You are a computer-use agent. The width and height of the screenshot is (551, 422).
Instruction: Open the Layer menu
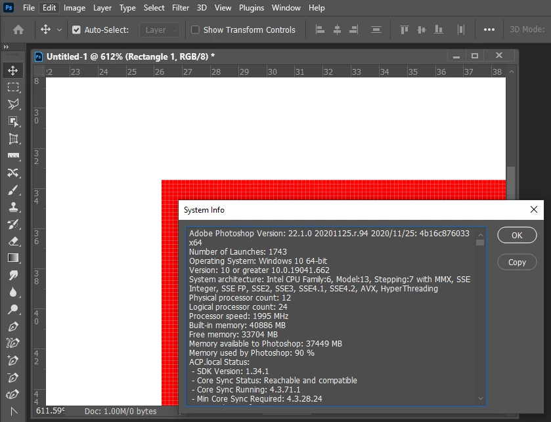102,8
